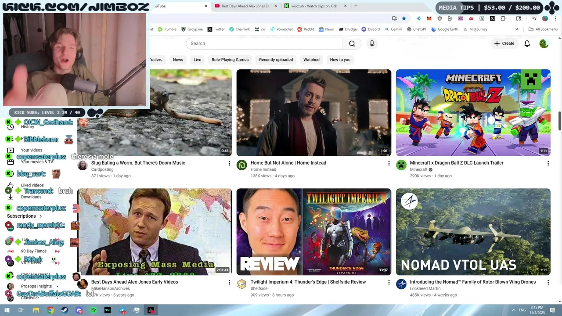Open the News bookmark

click(x=326, y=29)
